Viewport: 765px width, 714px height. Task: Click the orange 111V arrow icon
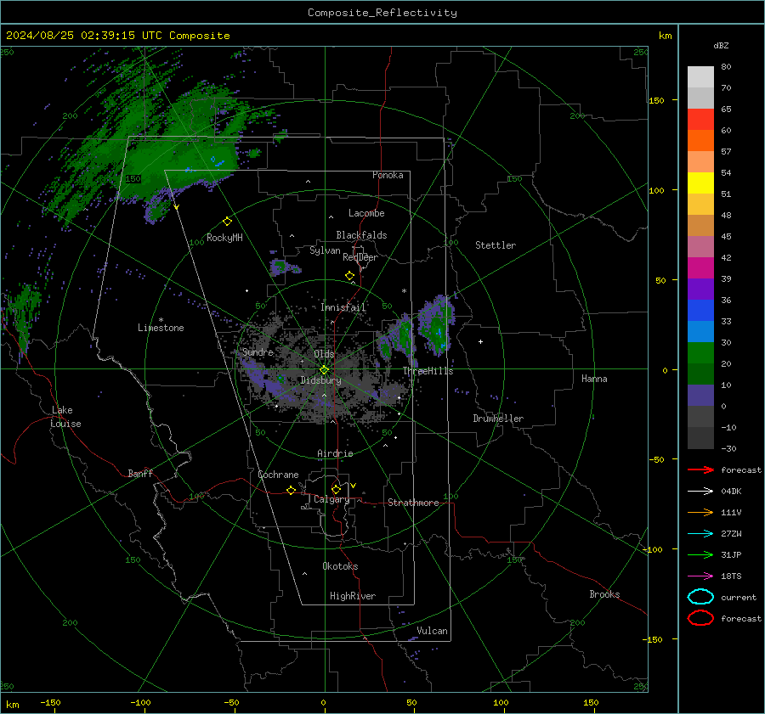click(x=700, y=512)
